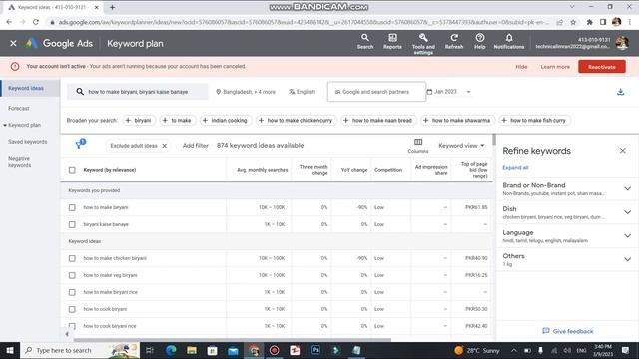Open browser extensions puzzle icon
The width and height of the screenshot is (639, 359).
tap(589, 22)
